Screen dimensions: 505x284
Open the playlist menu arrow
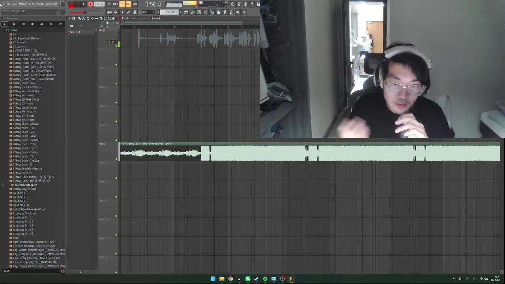(69, 18)
